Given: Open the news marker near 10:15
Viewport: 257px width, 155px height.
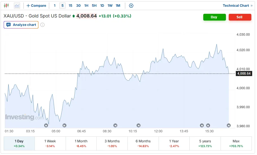Looking at the screenshot, I should [139, 125].
